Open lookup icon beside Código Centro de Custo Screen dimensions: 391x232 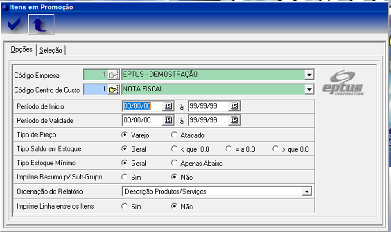pyautogui.click(x=114, y=90)
